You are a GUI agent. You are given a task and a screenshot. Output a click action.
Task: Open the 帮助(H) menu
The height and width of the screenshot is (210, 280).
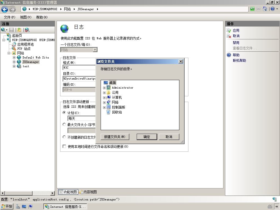tap(42, 17)
